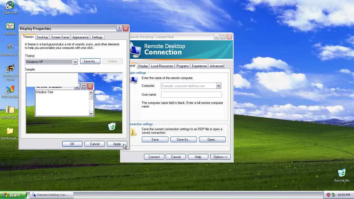Viewport: 354px width, 199px height.
Task: Click Cancel in Remote Desktop Connection
Action: pos(176,157)
